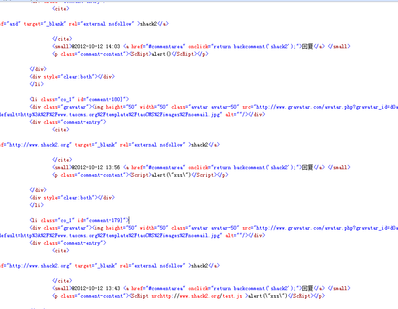Click 'noemail.jpg' in the line under comment-180
The image size is (398, 309).
(x=204, y=115)
